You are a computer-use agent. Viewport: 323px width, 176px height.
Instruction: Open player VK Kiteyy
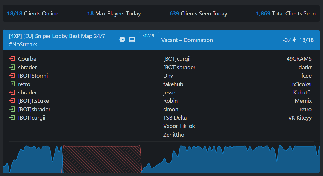click(300, 118)
